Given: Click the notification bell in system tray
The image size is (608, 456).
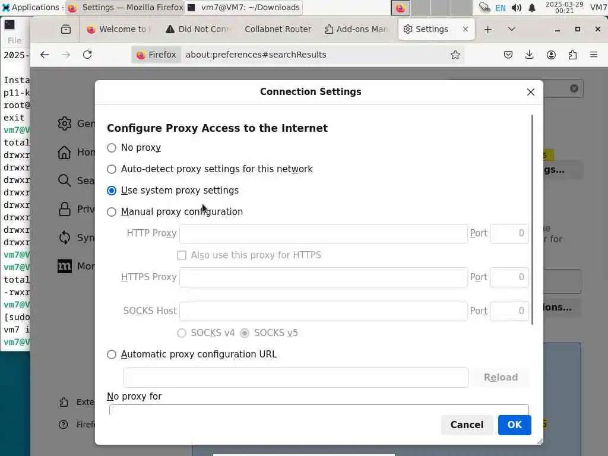Looking at the screenshot, I should pyautogui.click(x=532, y=8).
